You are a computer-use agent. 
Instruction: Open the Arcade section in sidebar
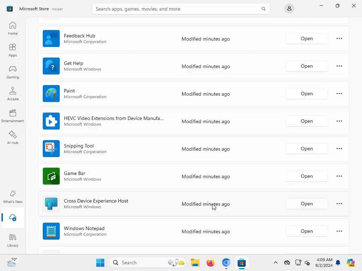coord(13,94)
